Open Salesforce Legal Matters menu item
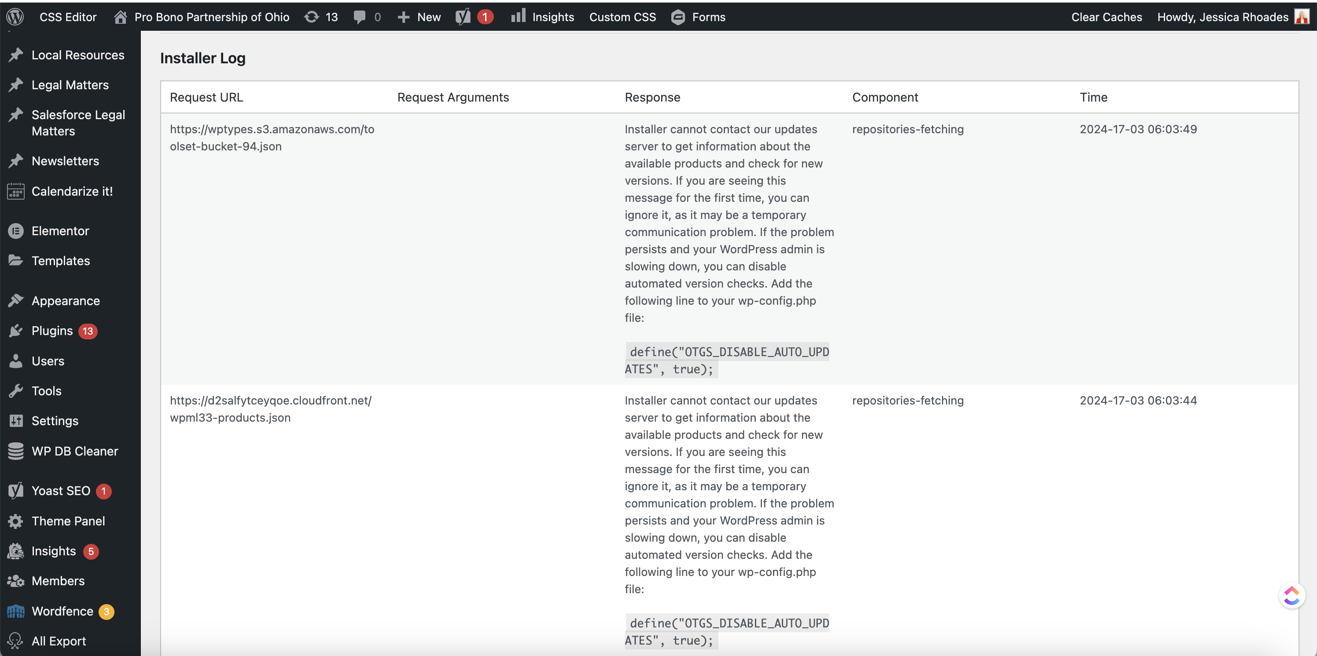 (x=78, y=123)
